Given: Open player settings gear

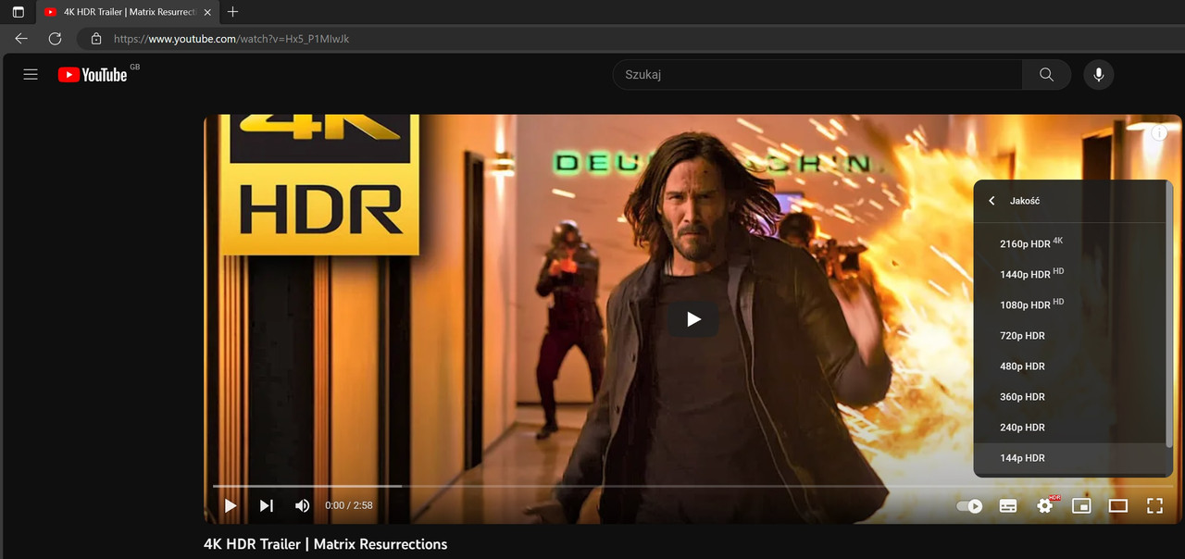Looking at the screenshot, I should (x=1045, y=505).
